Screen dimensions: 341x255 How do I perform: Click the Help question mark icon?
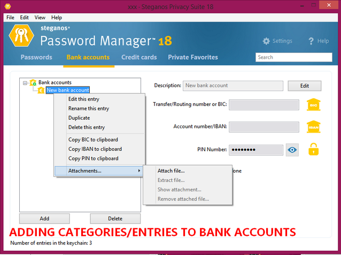311,41
